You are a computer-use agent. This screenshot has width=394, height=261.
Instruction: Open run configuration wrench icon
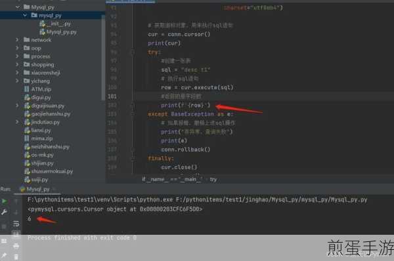5,212
